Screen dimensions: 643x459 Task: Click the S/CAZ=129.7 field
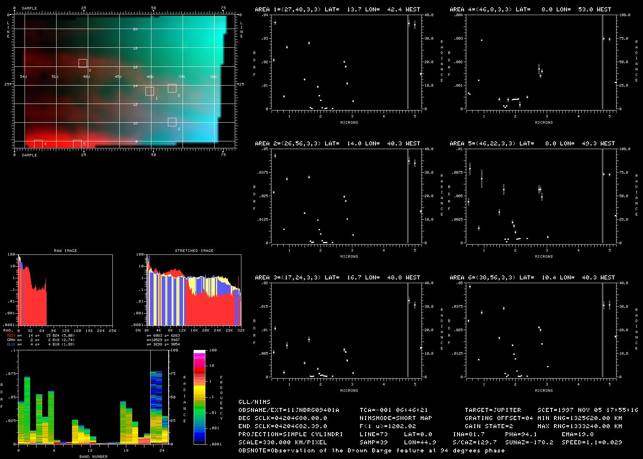(x=475, y=442)
